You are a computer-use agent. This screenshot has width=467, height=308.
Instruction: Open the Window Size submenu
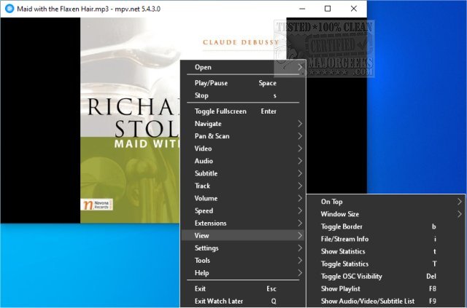[386, 214]
